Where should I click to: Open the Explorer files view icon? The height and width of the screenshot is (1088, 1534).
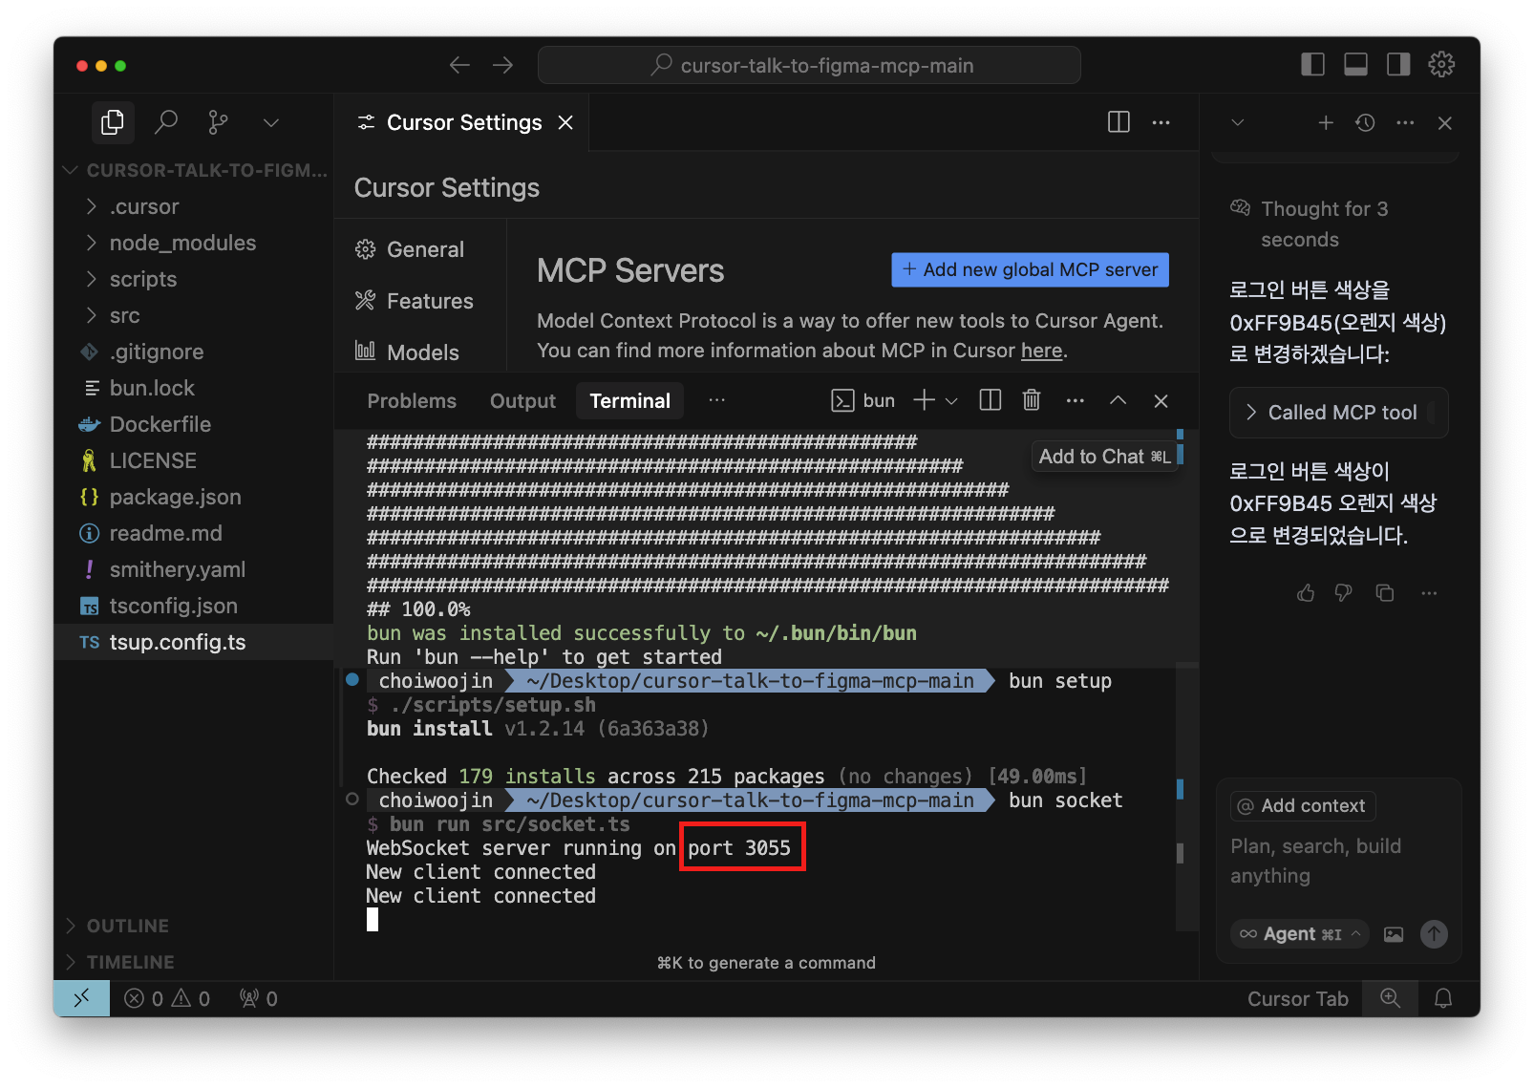click(x=113, y=122)
